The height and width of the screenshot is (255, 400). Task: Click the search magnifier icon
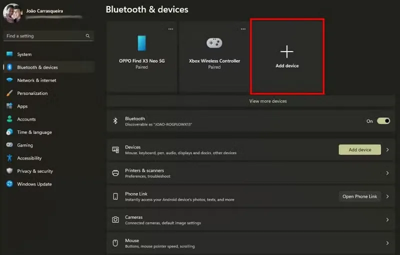pyautogui.click(x=88, y=36)
